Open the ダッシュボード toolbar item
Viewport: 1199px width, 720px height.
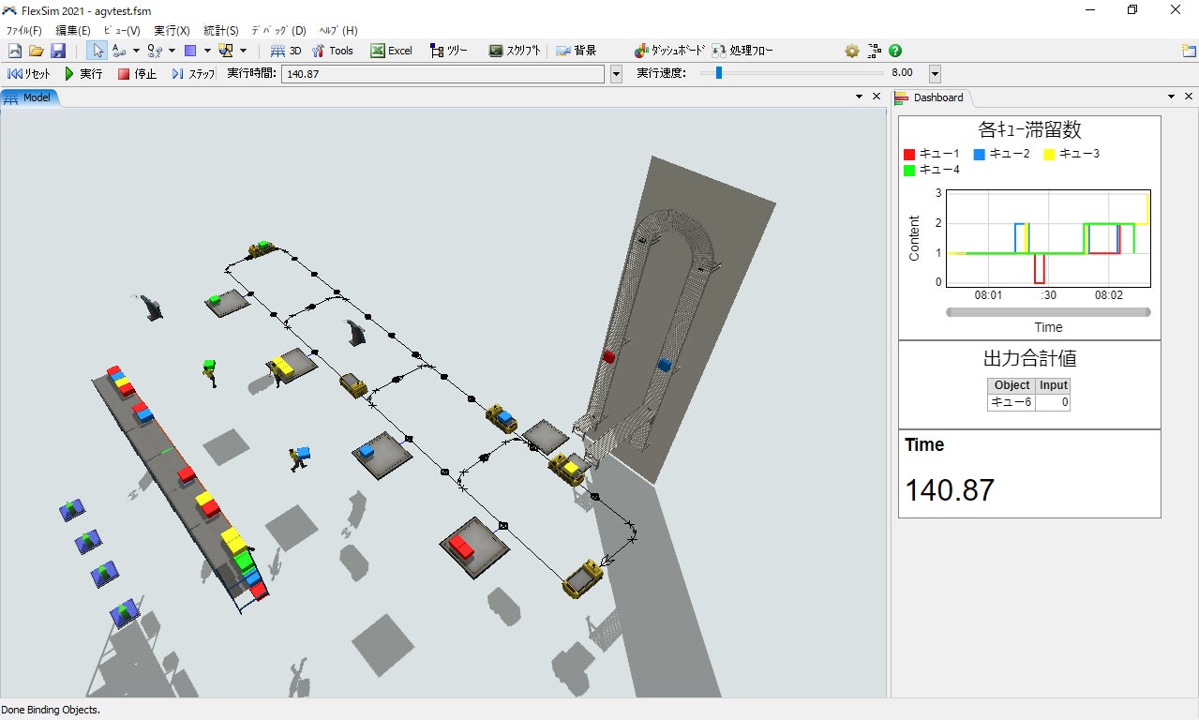coord(668,51)
